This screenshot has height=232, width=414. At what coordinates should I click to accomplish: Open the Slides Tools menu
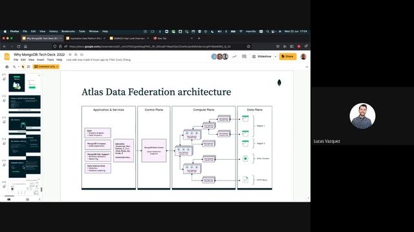point(50,60)
